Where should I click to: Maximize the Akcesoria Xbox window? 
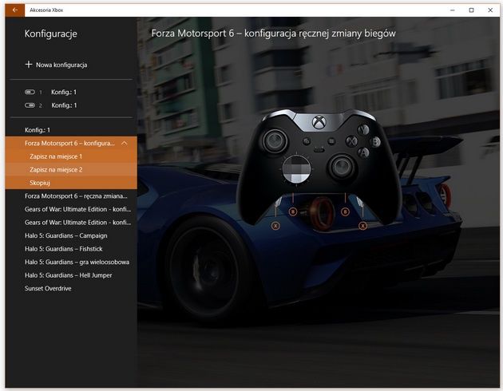click(x=471, y=10)
